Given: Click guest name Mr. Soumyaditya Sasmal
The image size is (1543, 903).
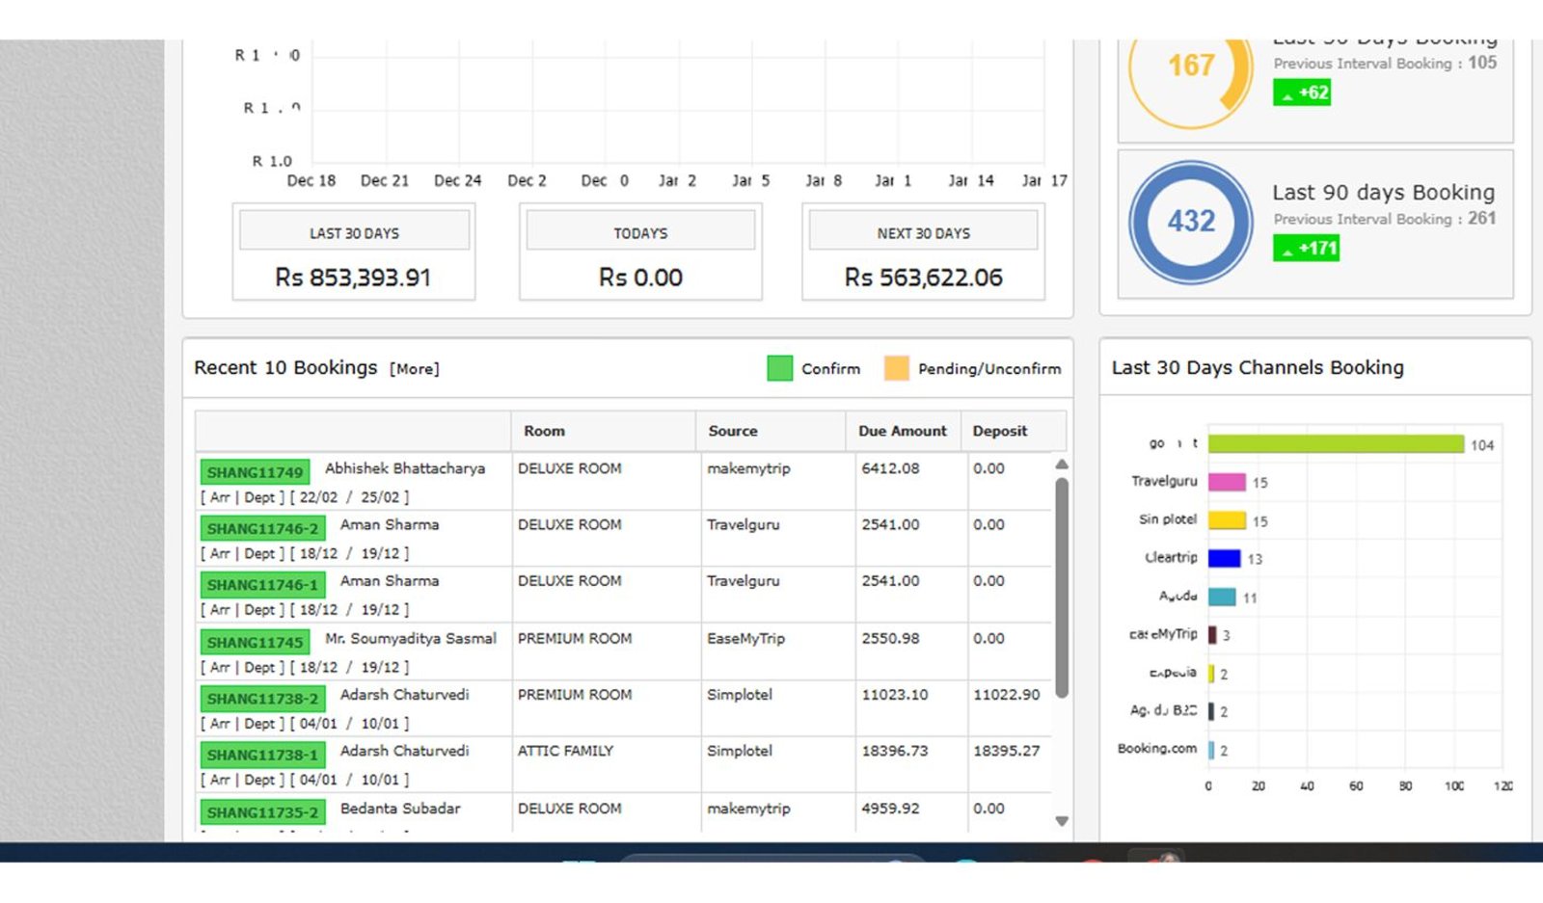Looking at the screenshot, I should click(411, 638).
